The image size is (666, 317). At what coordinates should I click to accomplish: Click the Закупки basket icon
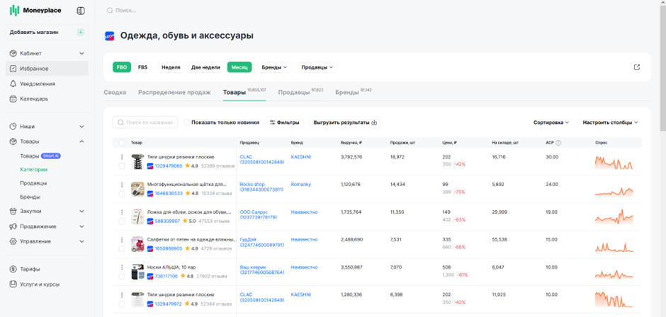(13, 211)
